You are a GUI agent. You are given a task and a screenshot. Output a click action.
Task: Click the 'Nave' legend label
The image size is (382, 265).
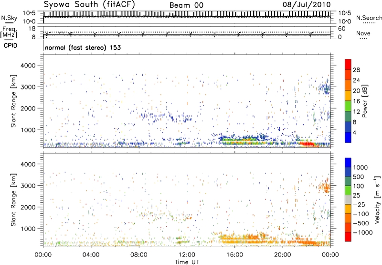coord(363,33)
